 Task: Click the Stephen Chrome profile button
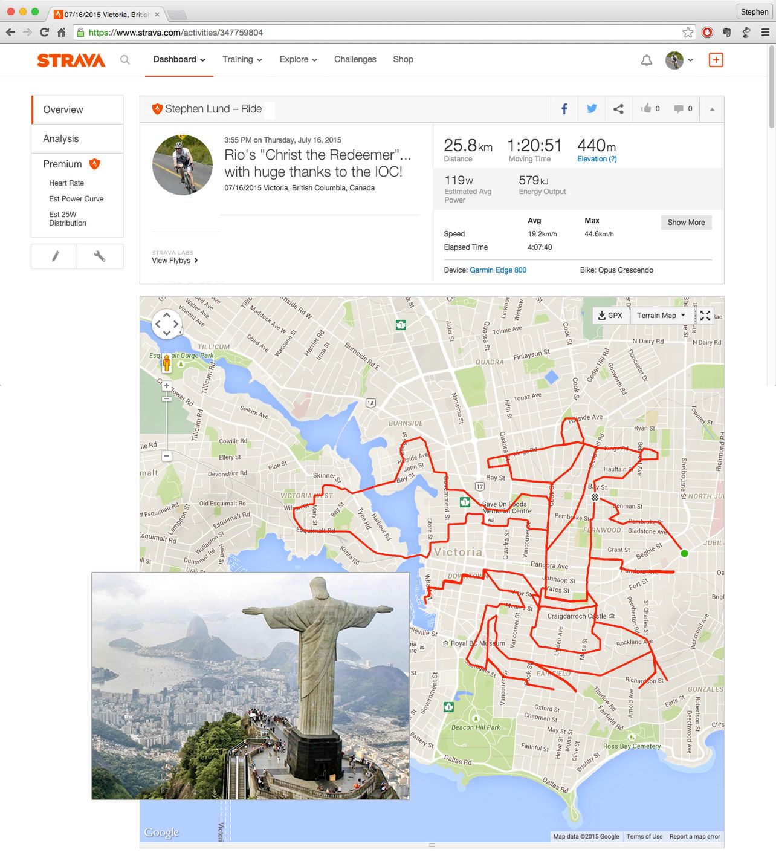click(x=754, y=11)
